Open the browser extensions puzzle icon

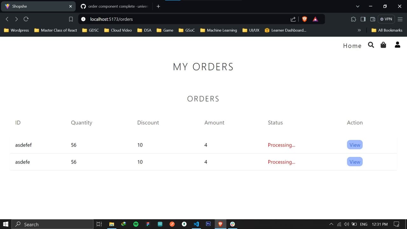tap(353, 19)
